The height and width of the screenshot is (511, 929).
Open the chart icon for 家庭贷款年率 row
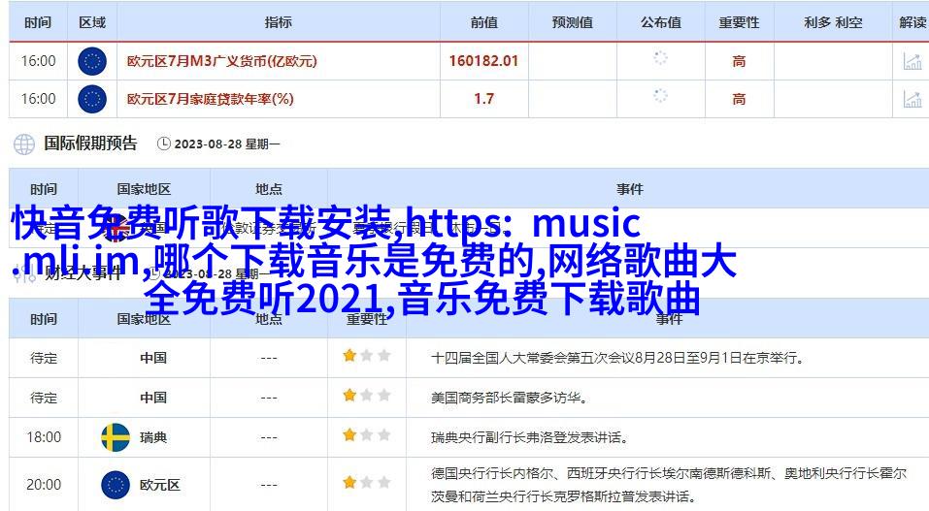coord(912,99)
